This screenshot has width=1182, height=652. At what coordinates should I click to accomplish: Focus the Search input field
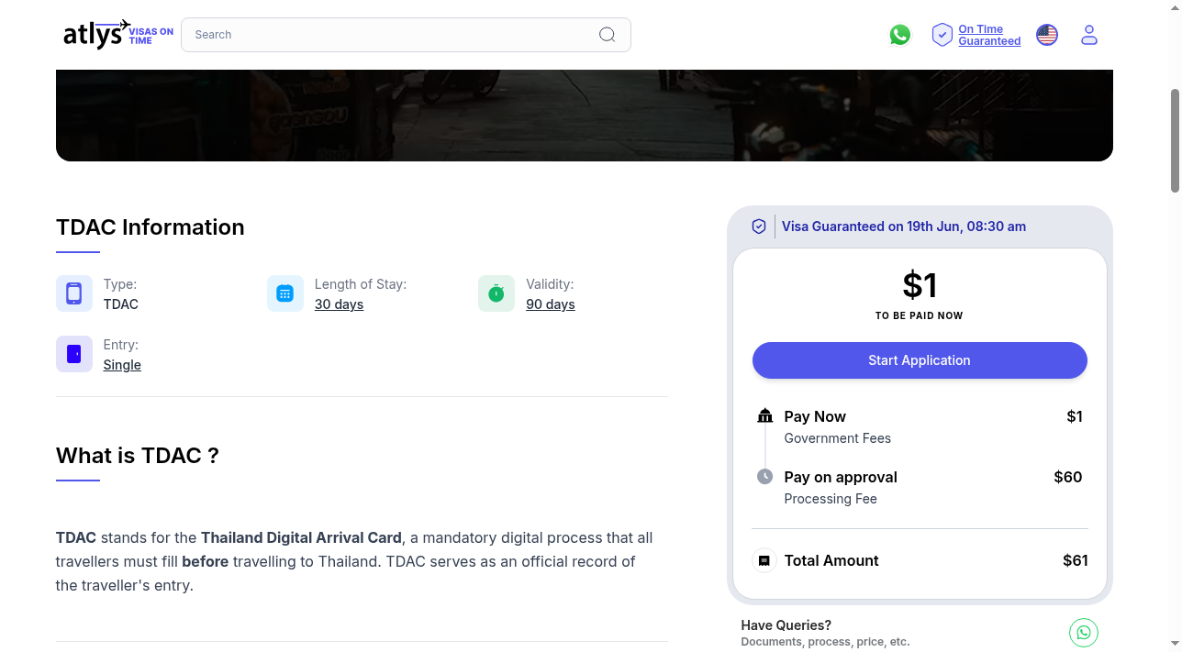pos(406,35)
